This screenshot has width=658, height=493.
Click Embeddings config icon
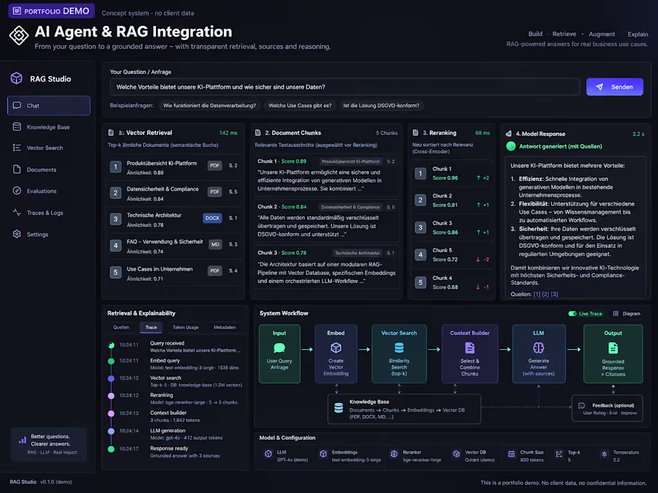point(323,454)
